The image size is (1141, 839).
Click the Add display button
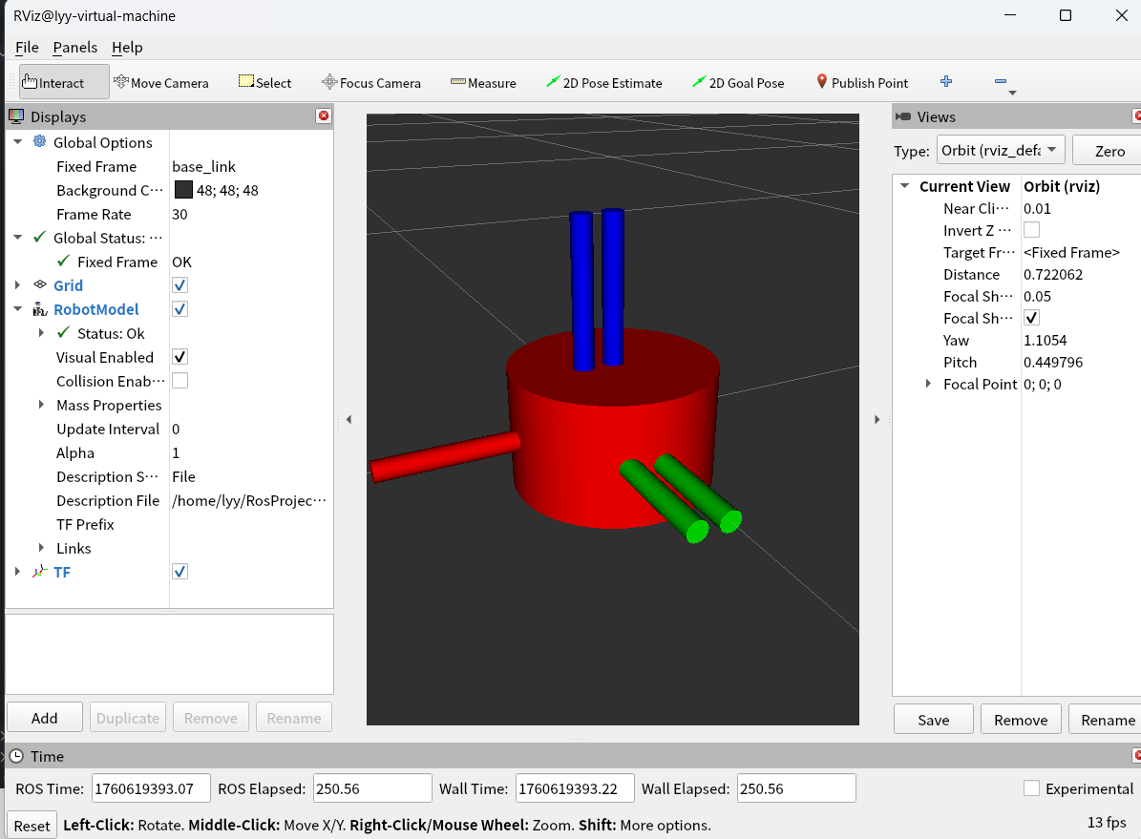tap(44, 718)
